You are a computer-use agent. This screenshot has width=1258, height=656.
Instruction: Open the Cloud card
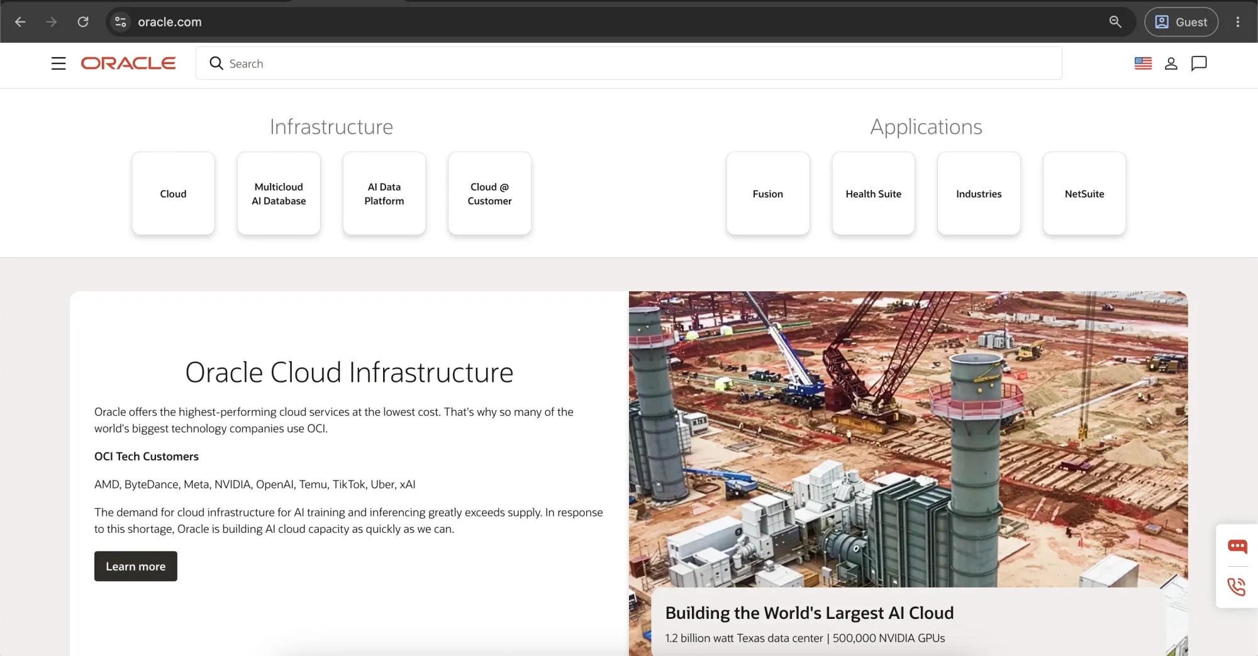tap(174, 194)
